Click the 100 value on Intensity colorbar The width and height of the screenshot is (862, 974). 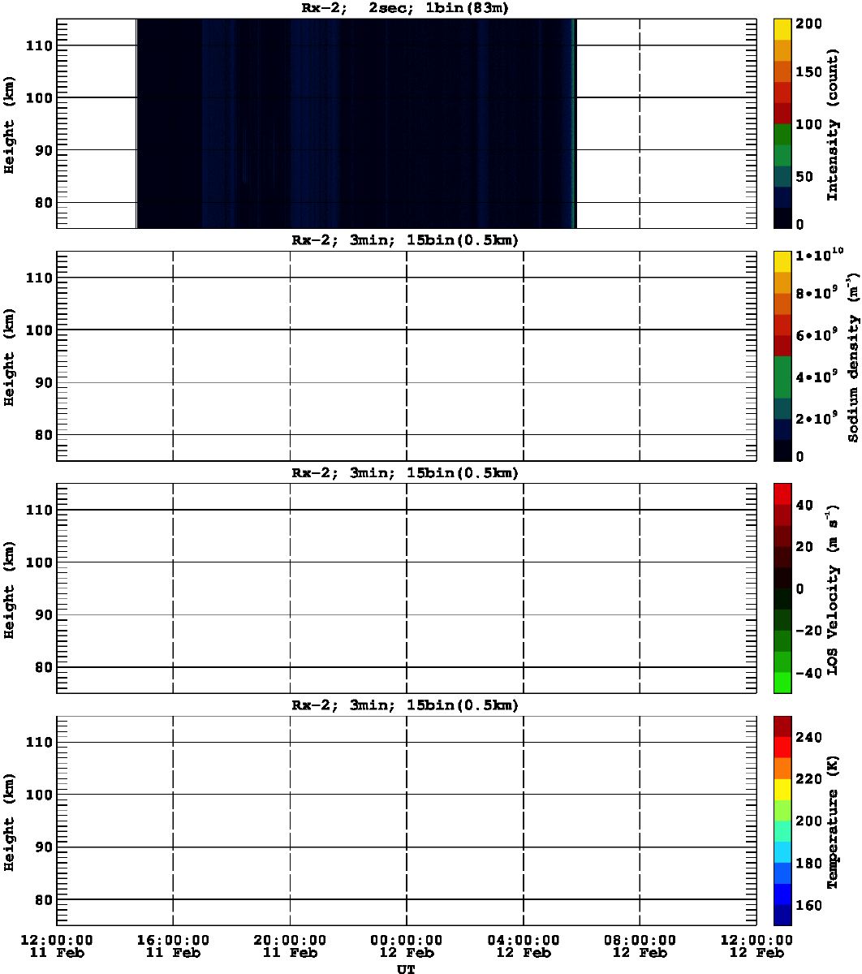pos(809,123)
